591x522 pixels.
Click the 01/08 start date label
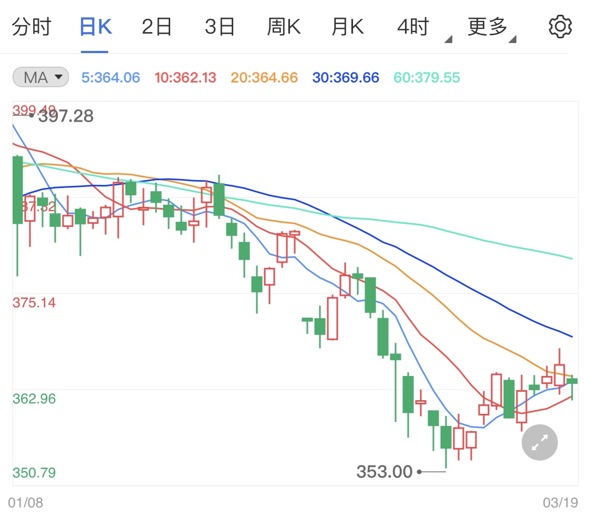(26, 503)
